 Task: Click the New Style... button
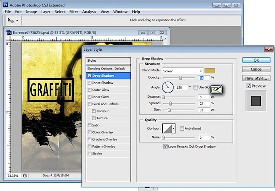coord(256,78)
